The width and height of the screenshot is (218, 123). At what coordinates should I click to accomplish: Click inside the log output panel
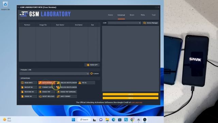(x=130, y=58)
